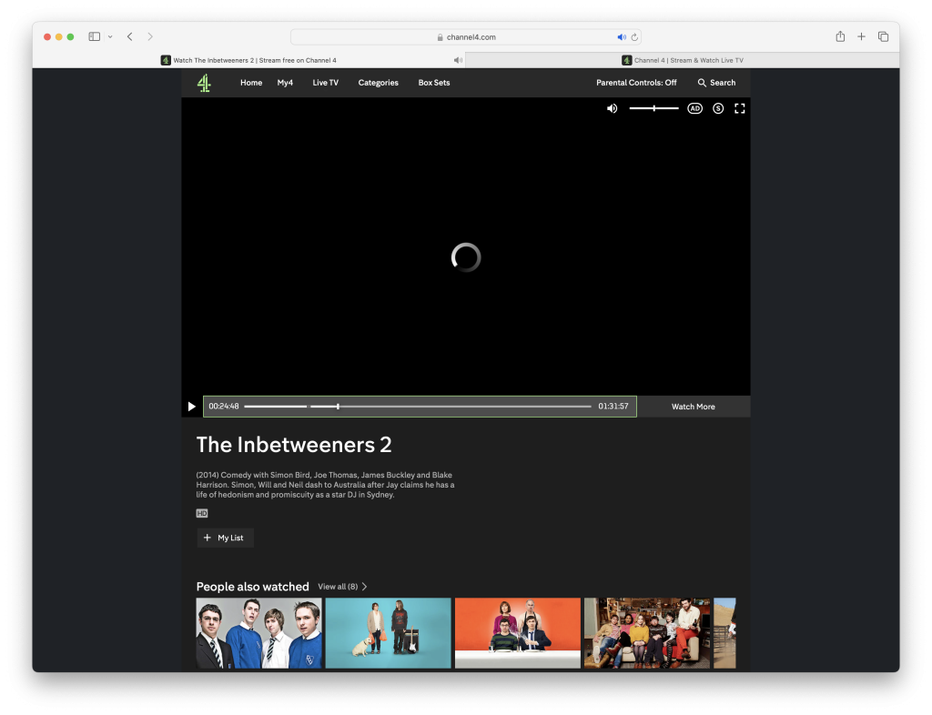Screen dimensions: 932x715
Task: Click the playhead marker on timeline
Action: [338, 407]
